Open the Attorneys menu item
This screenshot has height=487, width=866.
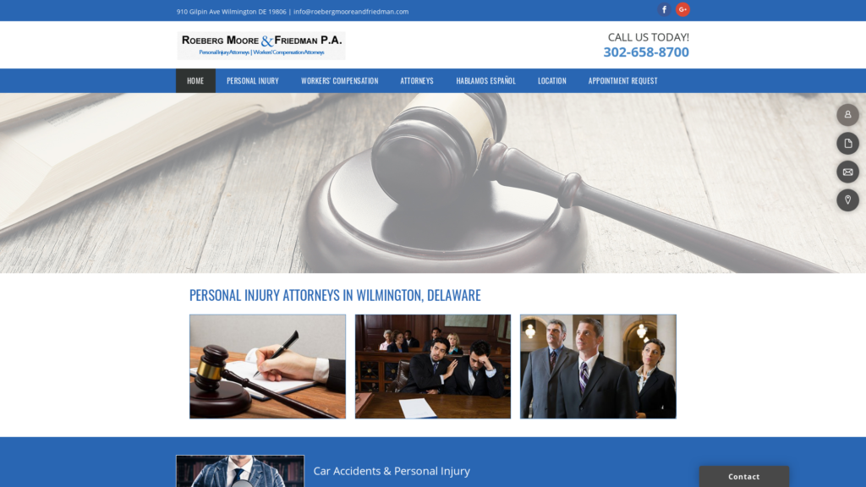point(416,81)
